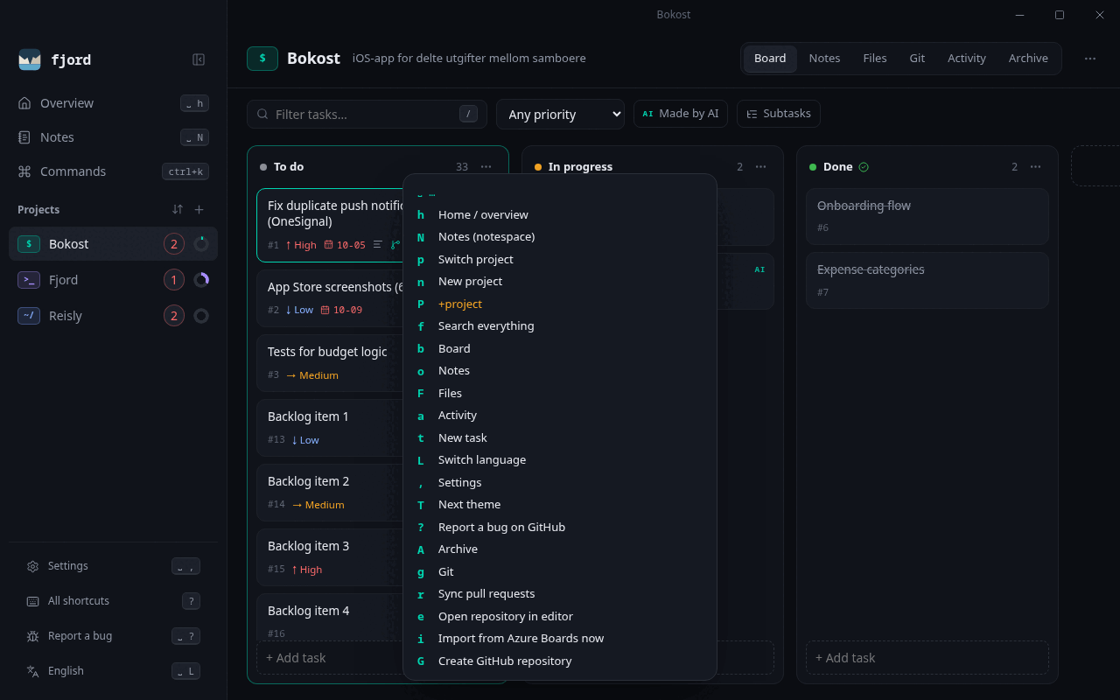The image size is (1120, 700).
Task: Switch to the Board tab
Action: coord(770,59)
